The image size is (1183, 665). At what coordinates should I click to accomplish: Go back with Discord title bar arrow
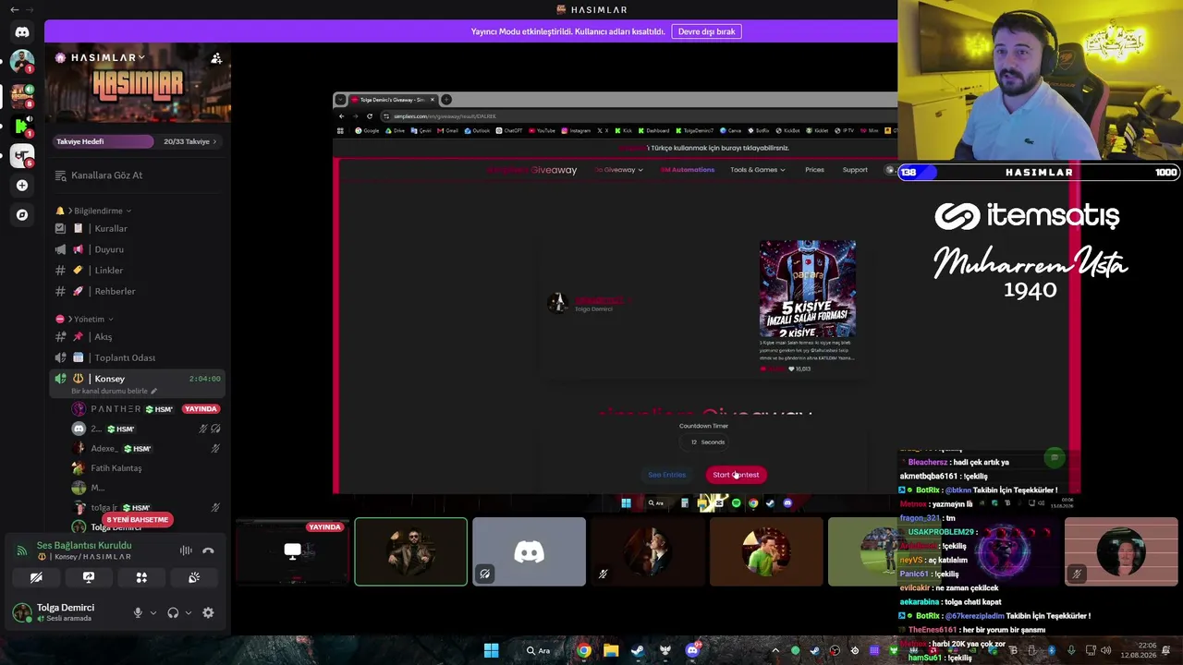click(14, 9)
